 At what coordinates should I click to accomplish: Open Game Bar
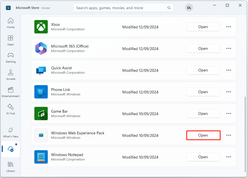[x=203, y=113]
